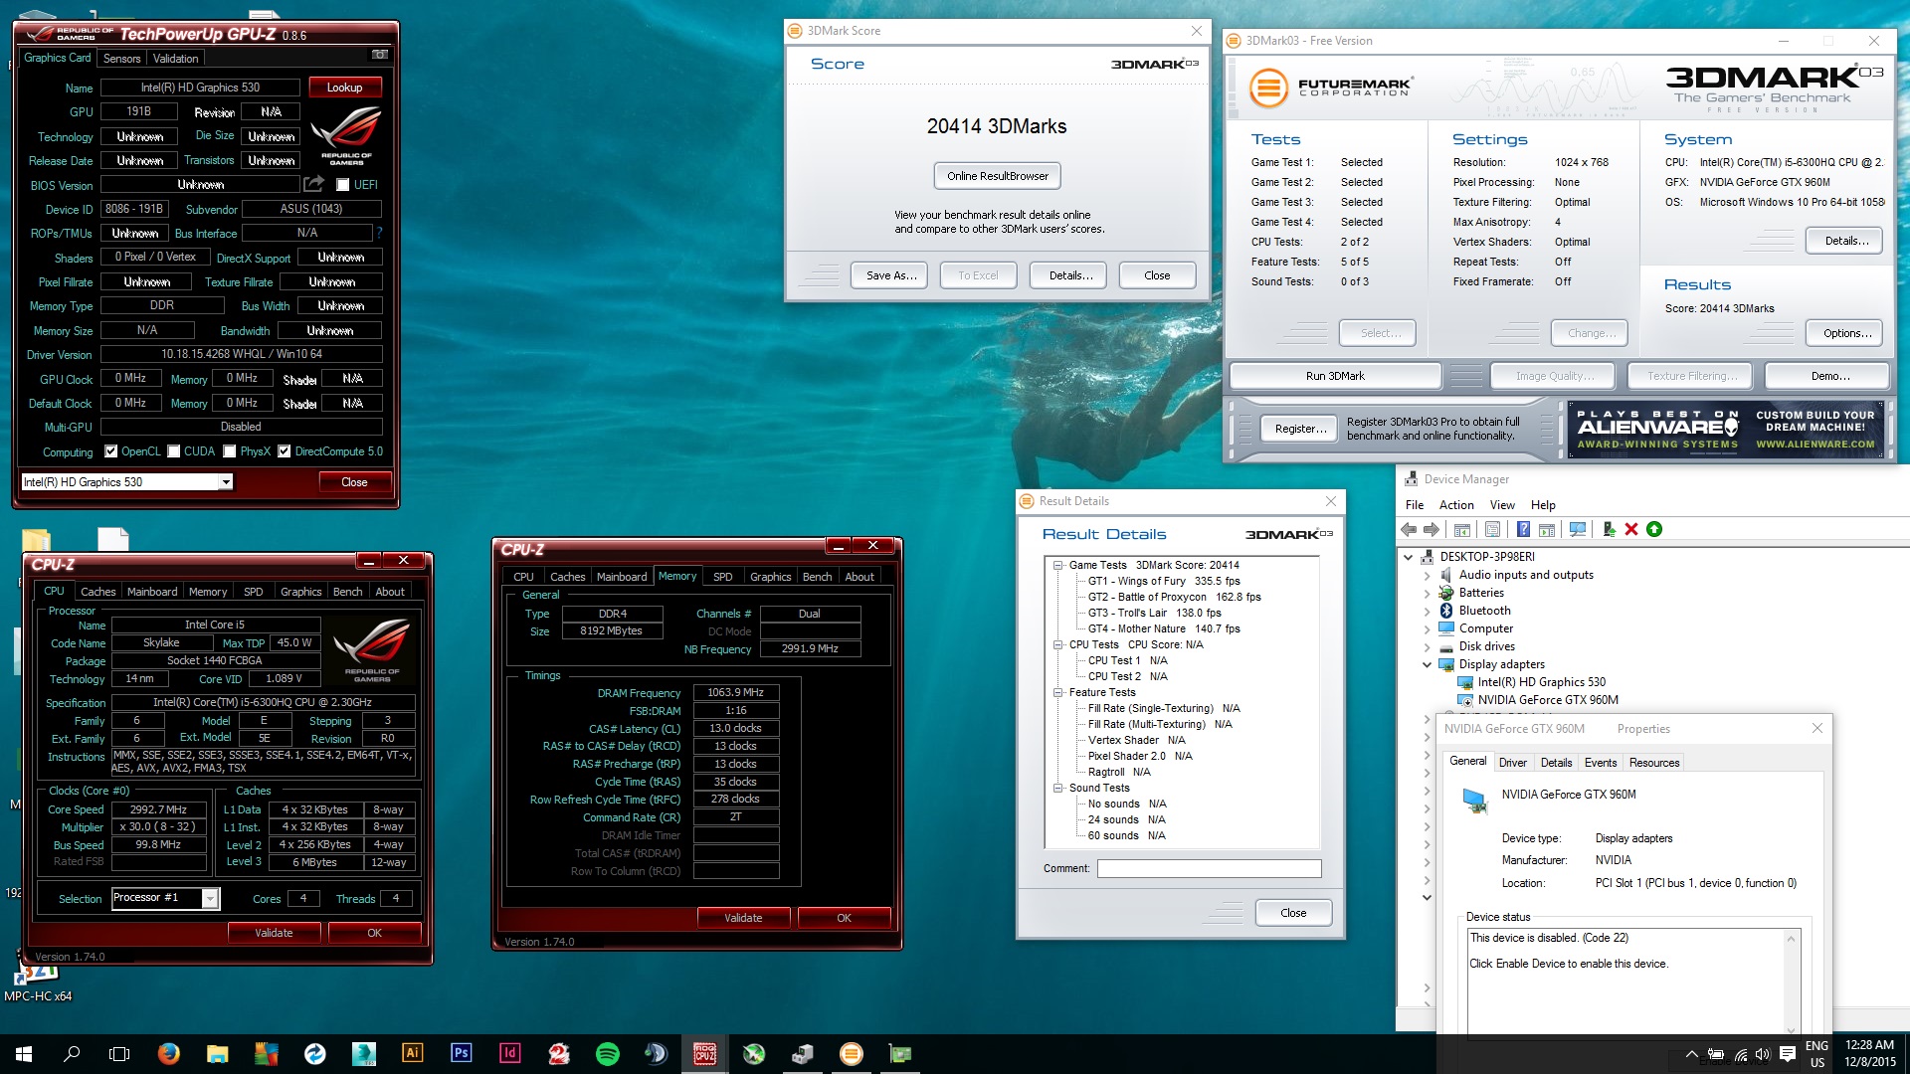Open the Action Center notification icon

pyautogui.click(x=1787, y=1053)
